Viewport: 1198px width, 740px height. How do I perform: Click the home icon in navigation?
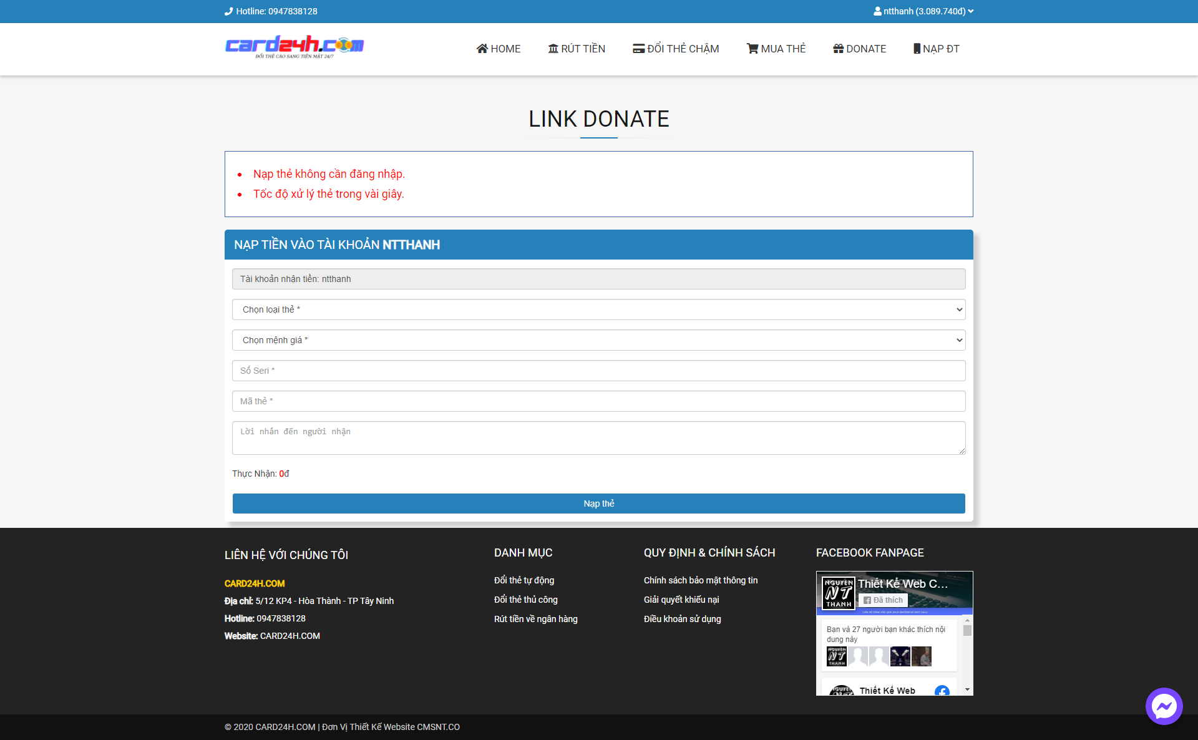(x=482, y=49)
